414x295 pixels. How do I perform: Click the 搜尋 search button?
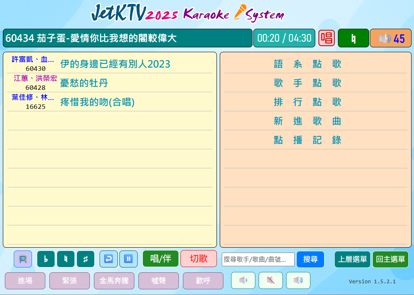pos(310,259)
